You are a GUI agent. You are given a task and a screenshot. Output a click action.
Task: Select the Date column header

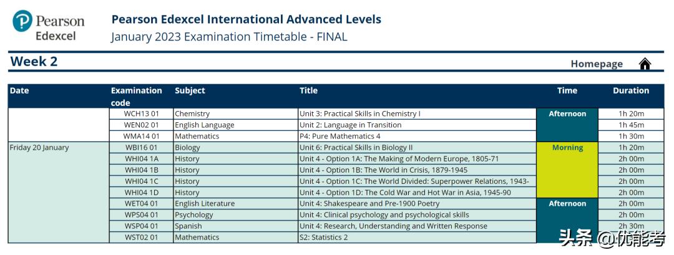coord(19,91)
